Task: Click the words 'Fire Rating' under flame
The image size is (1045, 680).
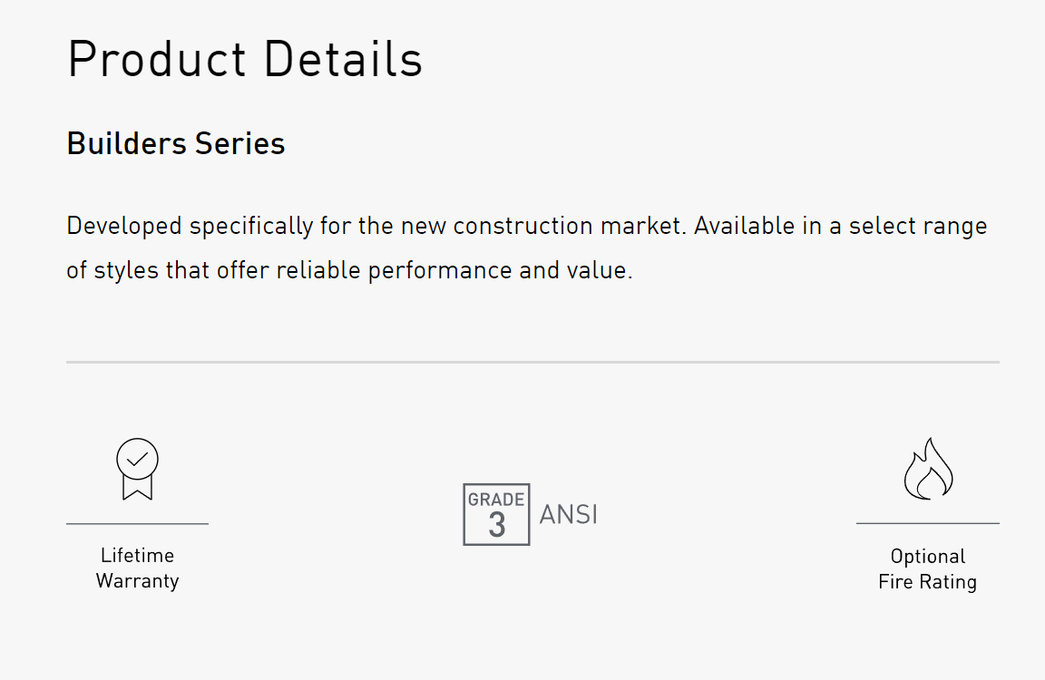Action: (x=928, y=581)
